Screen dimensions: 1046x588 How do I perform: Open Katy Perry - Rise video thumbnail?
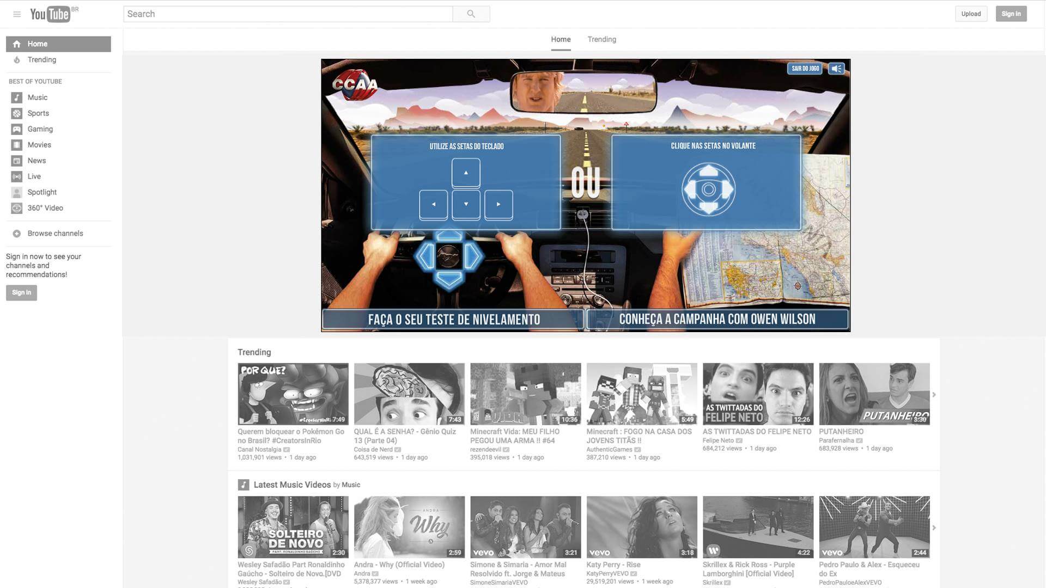[x=642, y=527]
